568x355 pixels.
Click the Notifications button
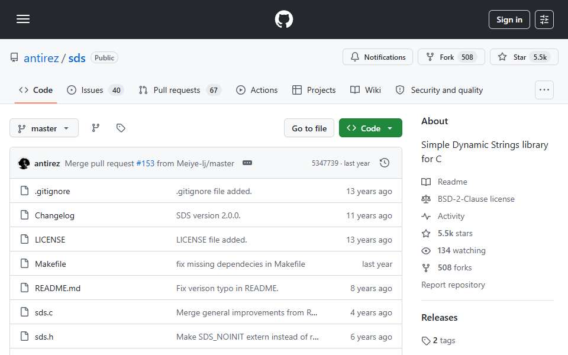tap(377, 57)
